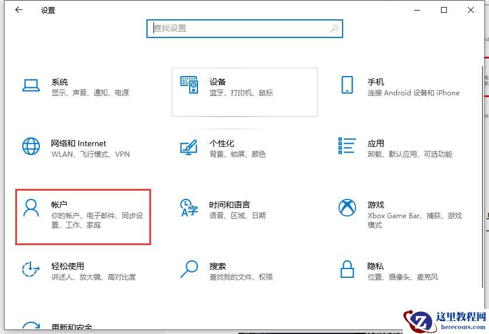Click text Xbox Game Bar、捕获、游戏模式
This screenshot has height=334, width=489.
[415, 221]
